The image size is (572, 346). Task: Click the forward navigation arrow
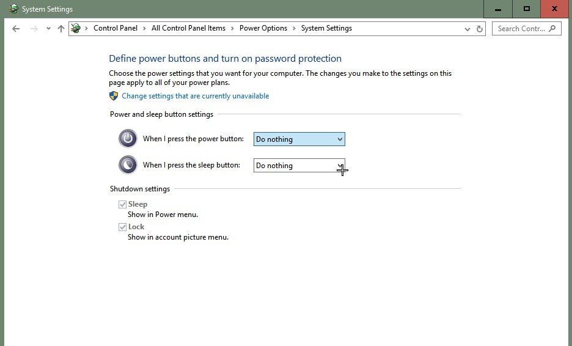[34, 29]
